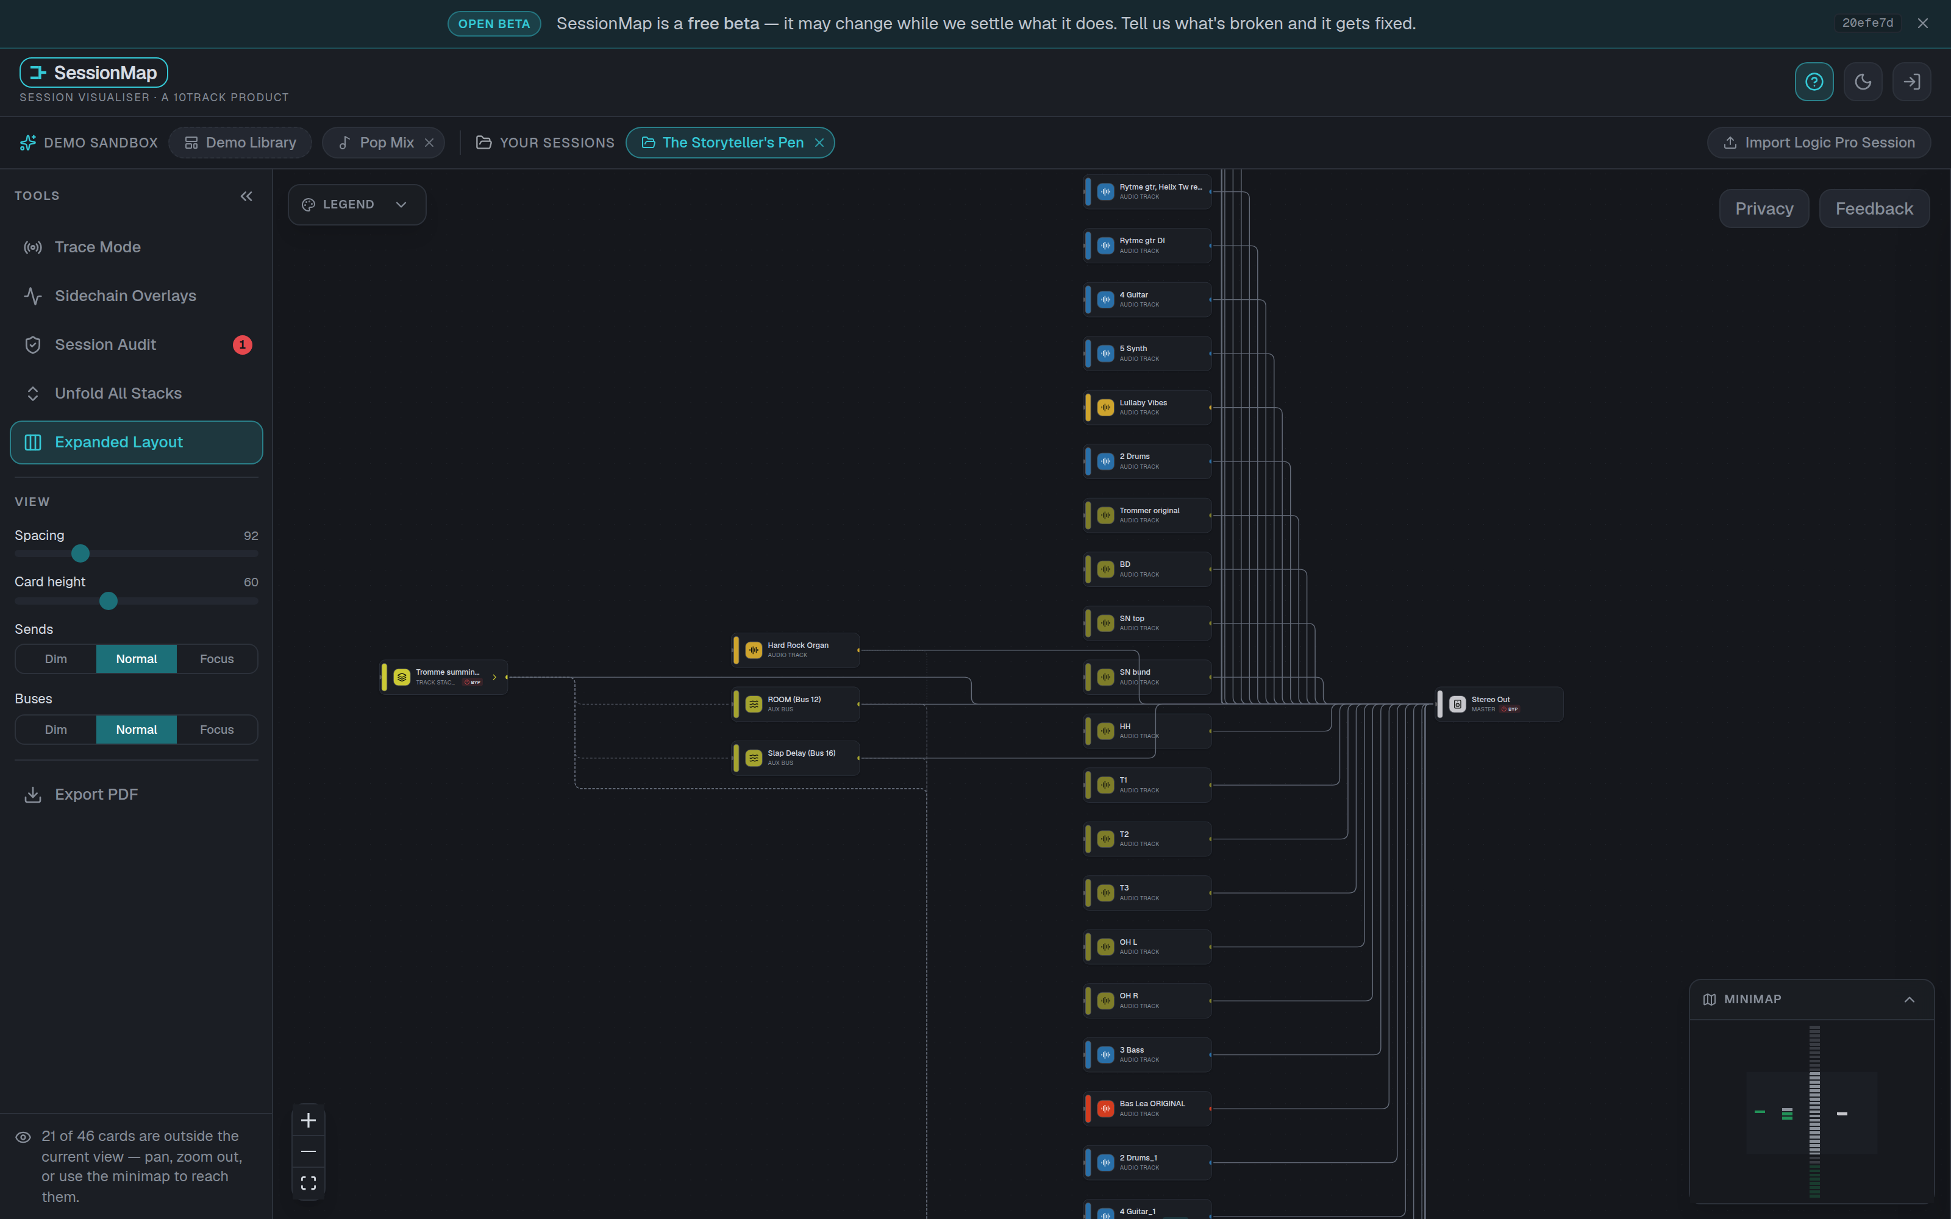Close the Pop Mix tab
The image size is (1951, 1219).
click(x=430, y=143)
